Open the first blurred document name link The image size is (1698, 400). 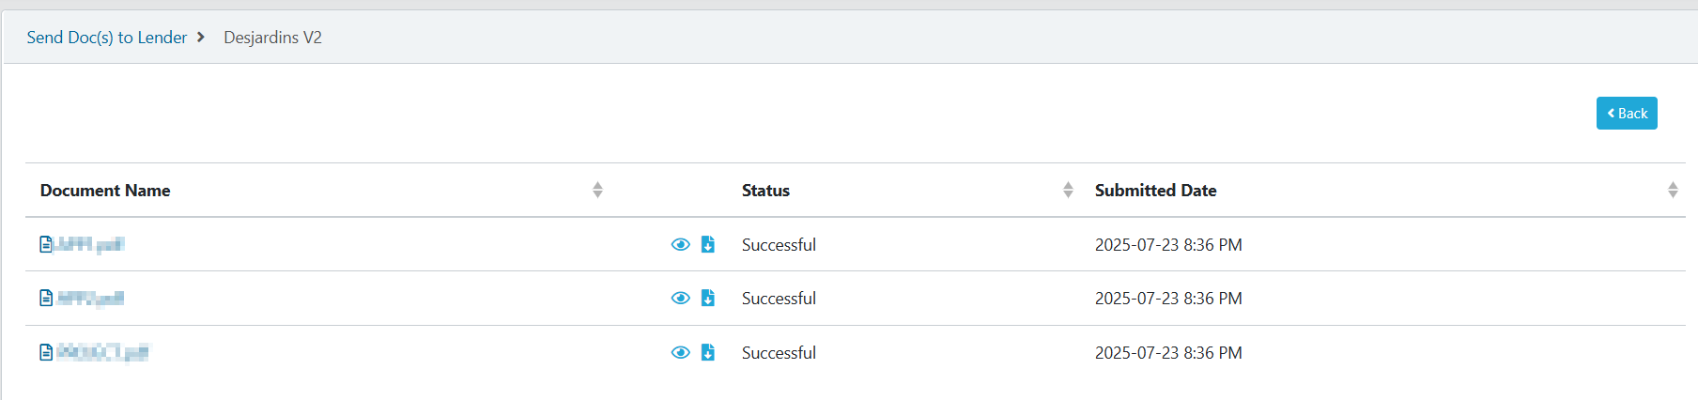pyautogui.click(x=89, y=244)
